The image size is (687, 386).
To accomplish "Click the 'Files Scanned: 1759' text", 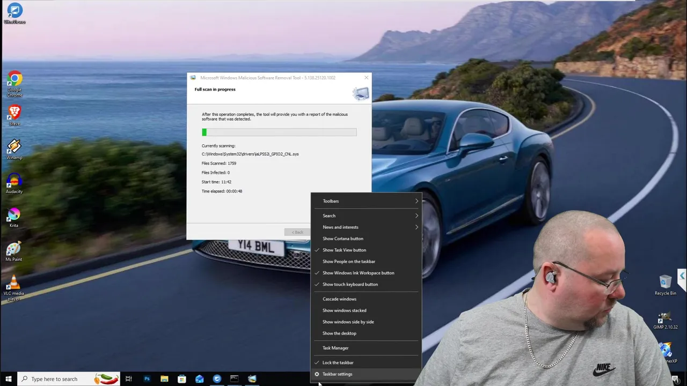I will pos(218,164).
